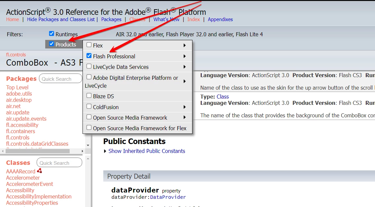
Task: Open the adobe.utils package
Action: point(19,94)
